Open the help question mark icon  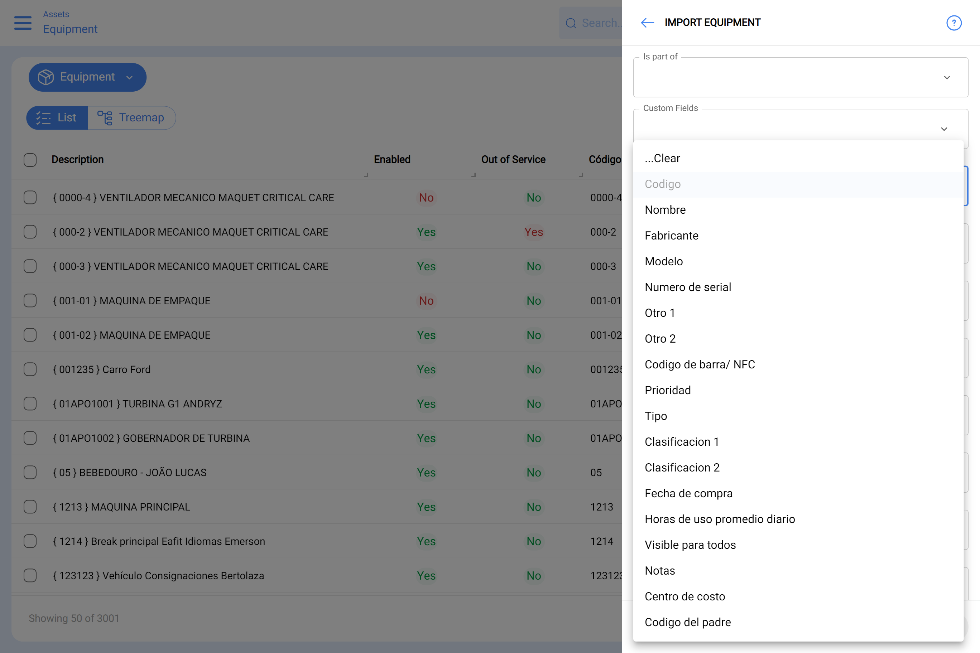(x=954, y=23)
